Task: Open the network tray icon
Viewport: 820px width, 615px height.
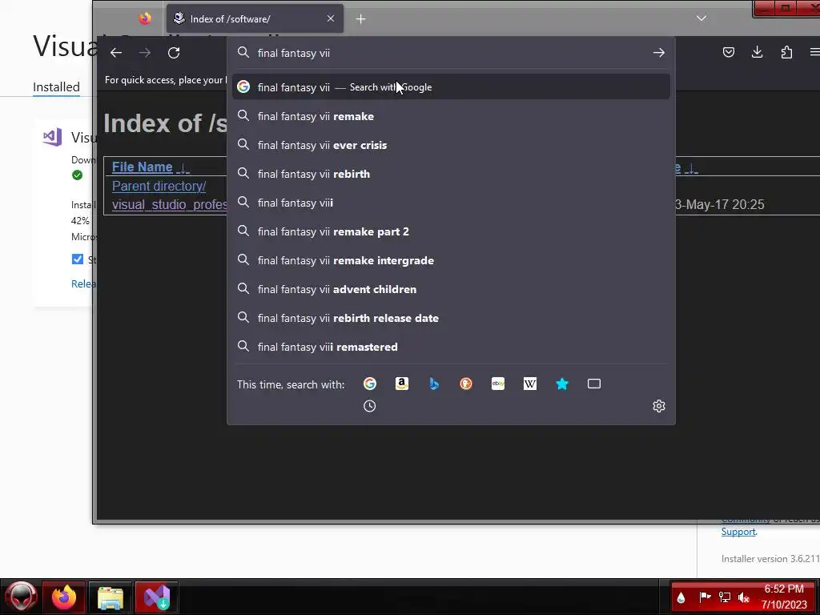Action: pyautogui.click(x=724, y=597)
